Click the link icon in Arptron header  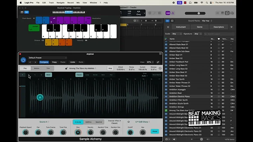(158, 62)
